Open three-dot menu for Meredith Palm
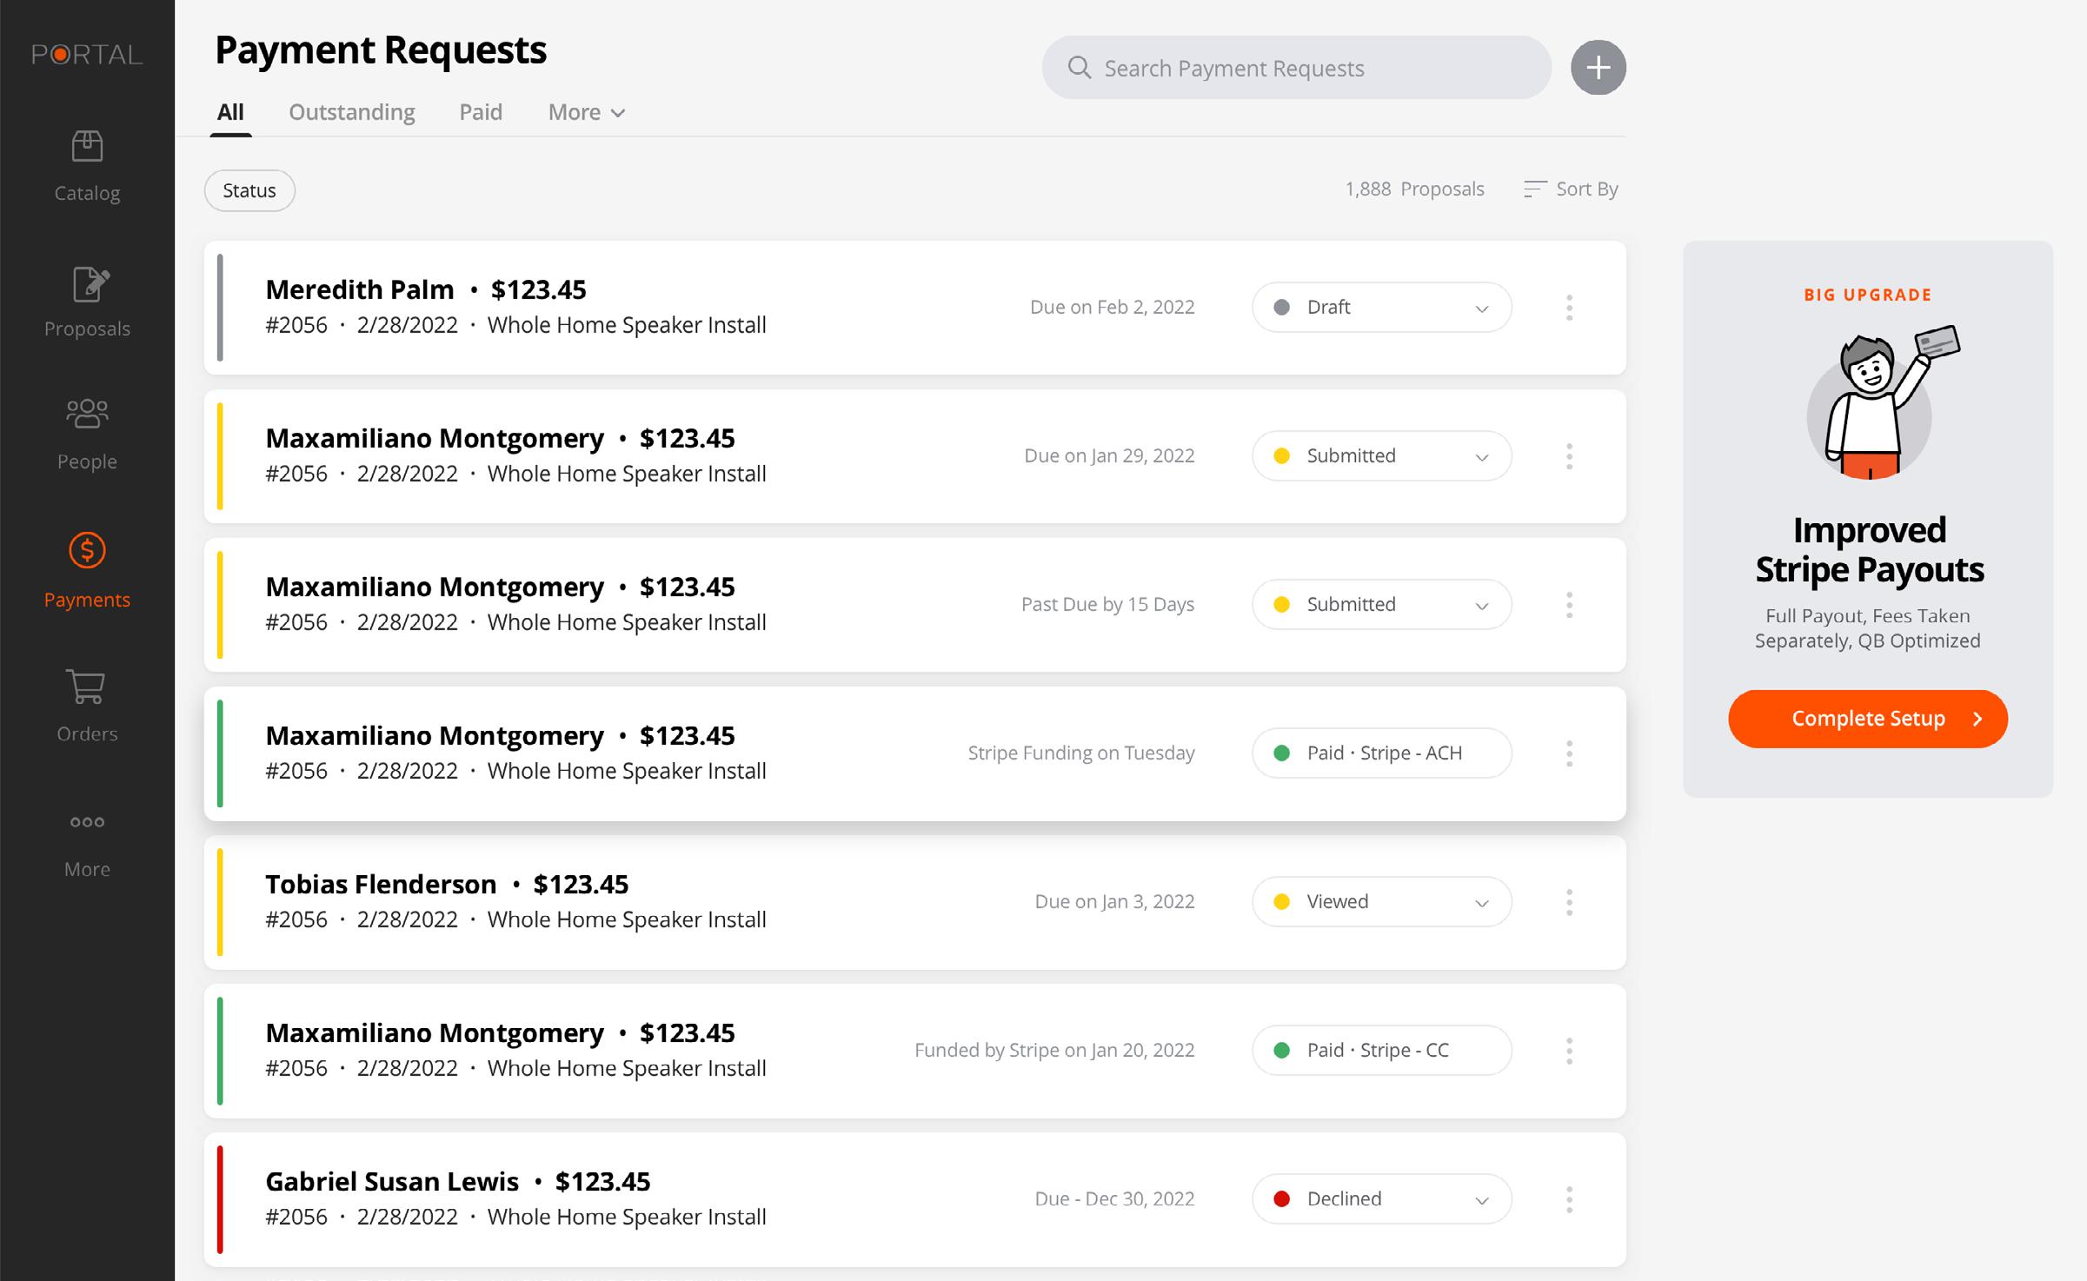 (1569, 308)
